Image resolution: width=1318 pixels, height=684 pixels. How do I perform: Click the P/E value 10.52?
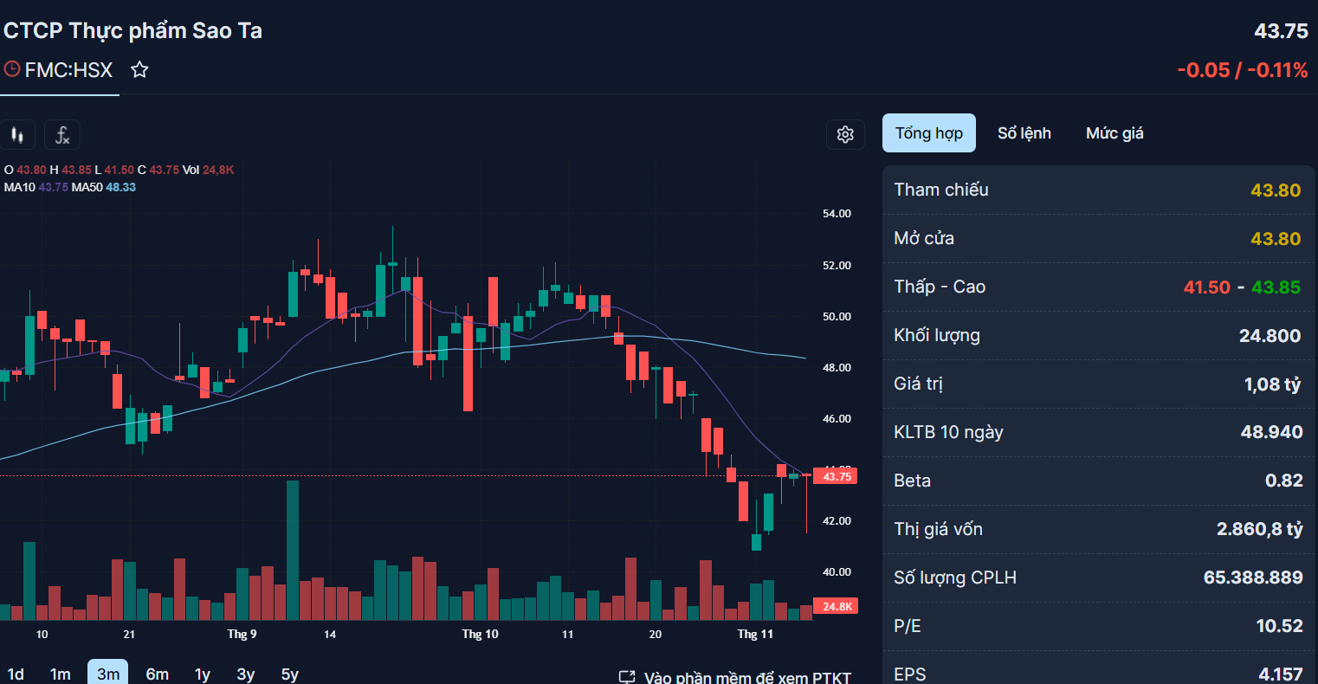pyautogui.click(x=1280, y=626)
